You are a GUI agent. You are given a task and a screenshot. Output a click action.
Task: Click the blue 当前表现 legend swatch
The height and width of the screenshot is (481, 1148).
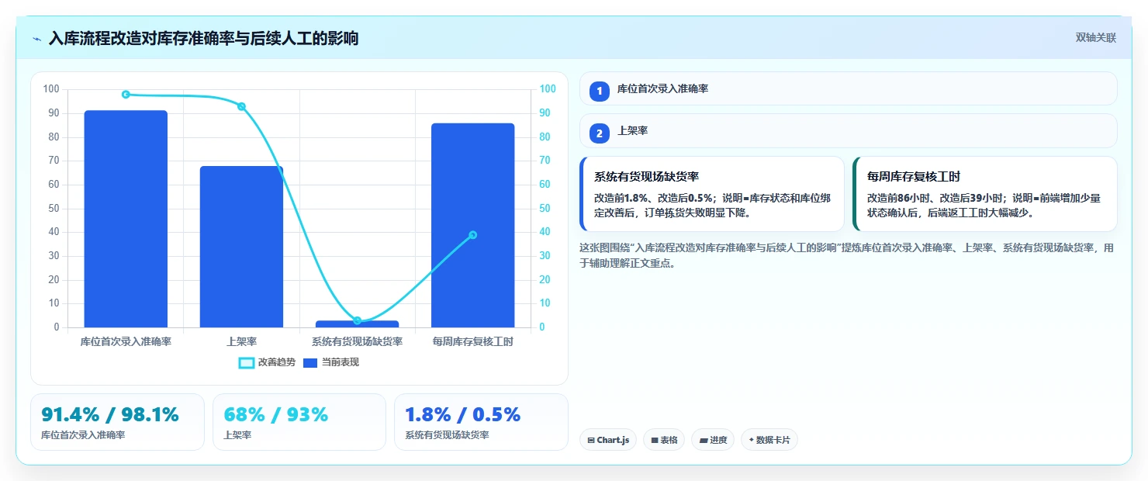click(x=310, y=362)
